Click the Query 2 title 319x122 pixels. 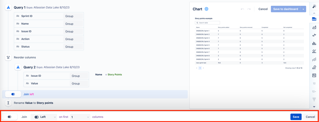(29, 67)
